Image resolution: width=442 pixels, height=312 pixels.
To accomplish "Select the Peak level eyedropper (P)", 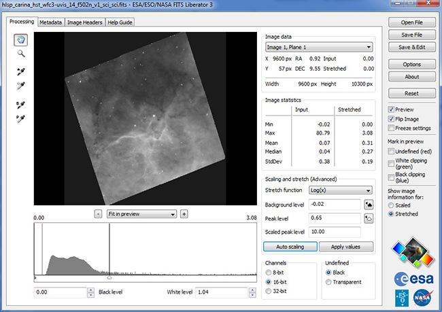I will point(21,118).
